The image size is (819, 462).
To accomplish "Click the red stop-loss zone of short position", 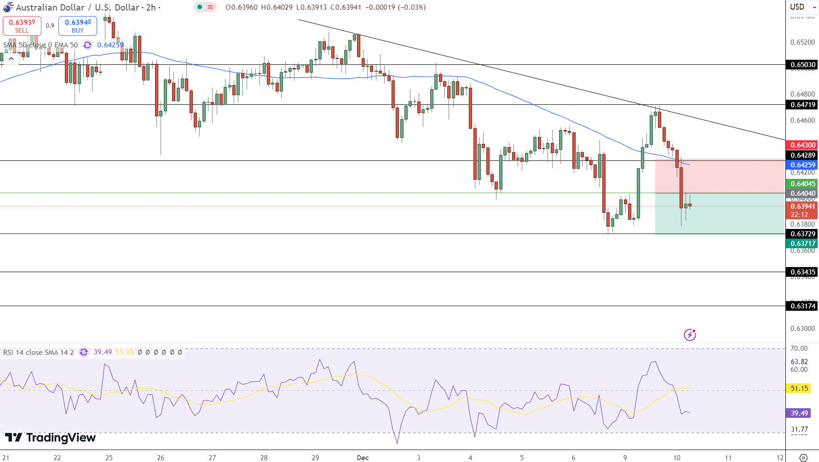I will coord(720,176).
